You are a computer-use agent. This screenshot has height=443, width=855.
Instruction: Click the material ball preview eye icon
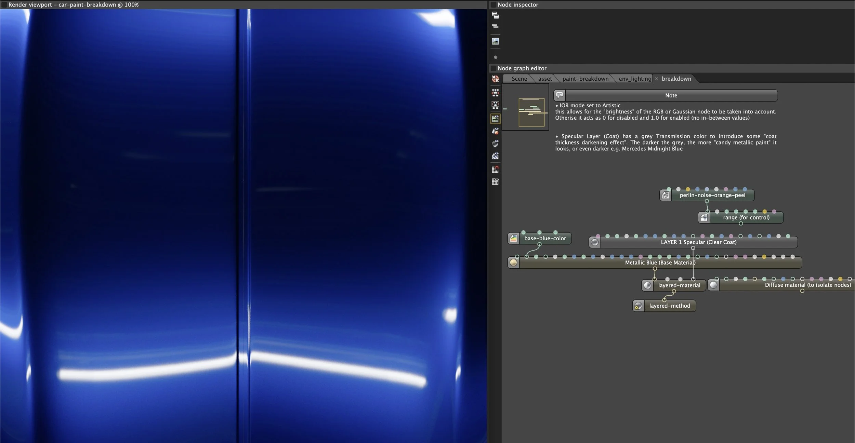(x=495, y=144)
